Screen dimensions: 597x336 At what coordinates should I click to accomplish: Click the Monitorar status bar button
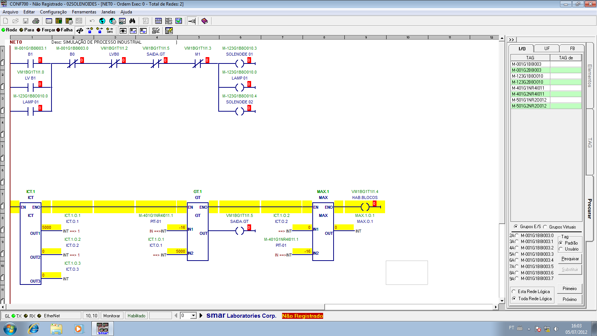pos(112,316)
